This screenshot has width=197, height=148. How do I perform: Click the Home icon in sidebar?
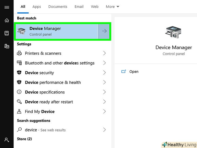coord(7,20)
